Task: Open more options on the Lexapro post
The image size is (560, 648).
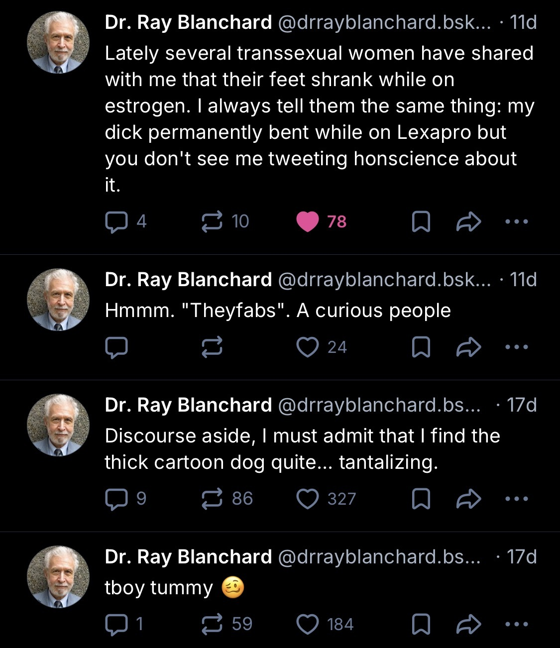Action: (517, 222)
